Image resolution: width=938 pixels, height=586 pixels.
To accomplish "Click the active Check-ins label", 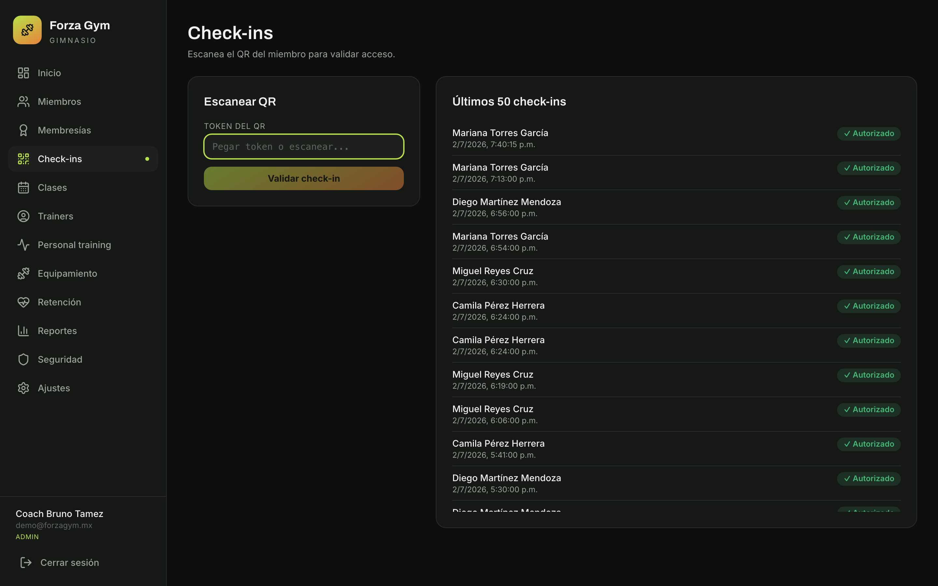I will (x=60, y=159).
